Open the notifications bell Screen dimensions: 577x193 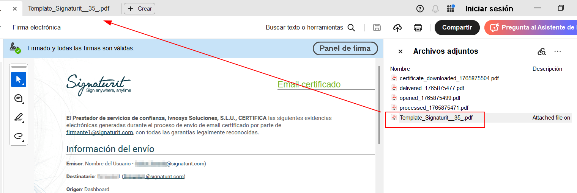(435, 9)
